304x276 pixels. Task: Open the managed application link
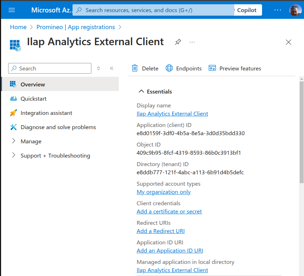(172, 270)
